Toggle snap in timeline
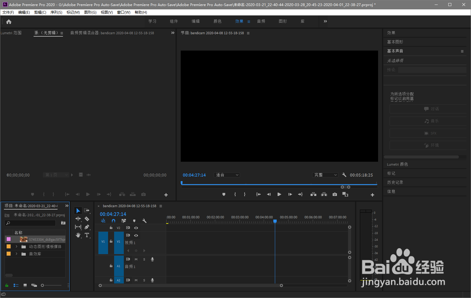 (114, 221)
